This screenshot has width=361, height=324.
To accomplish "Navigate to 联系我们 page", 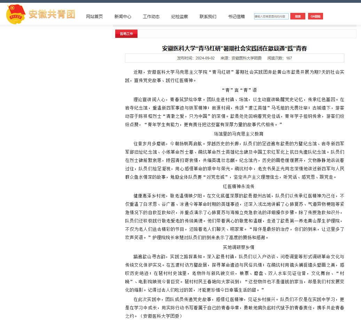I will click(208, 16).
